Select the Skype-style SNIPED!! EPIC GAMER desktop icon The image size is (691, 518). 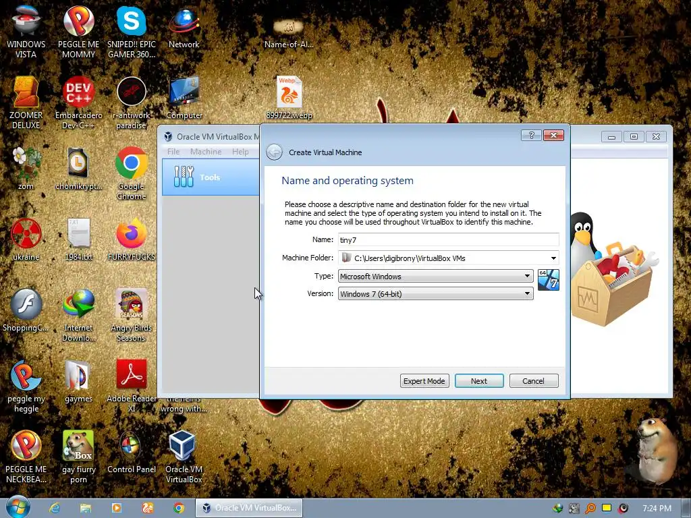pyautogui.click(x=132, y=32)
